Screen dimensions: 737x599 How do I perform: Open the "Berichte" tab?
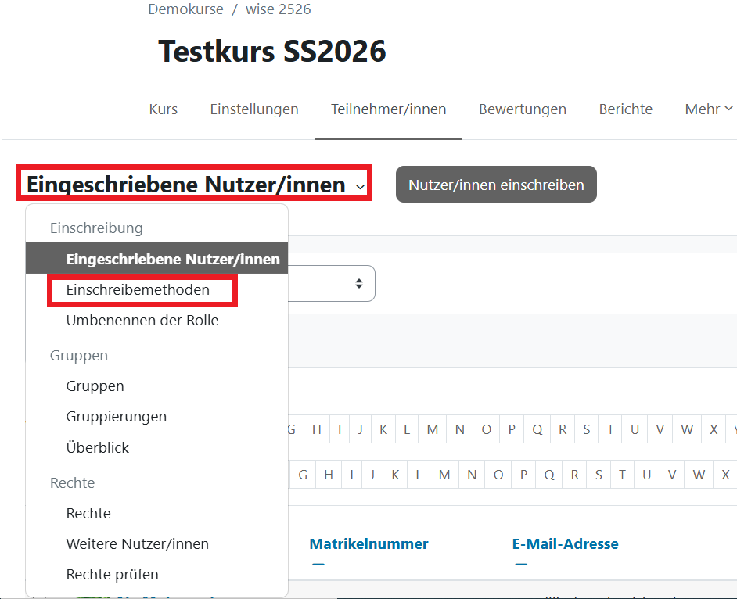pos(625,109)
